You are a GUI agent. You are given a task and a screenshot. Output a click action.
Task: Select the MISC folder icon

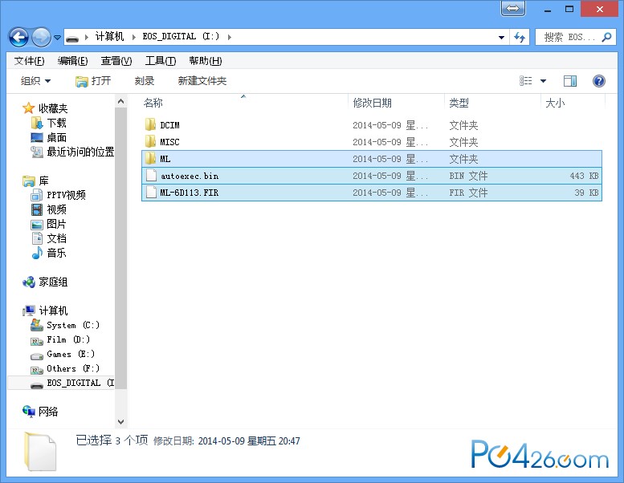pyautogui.click(x=150, y=141)
